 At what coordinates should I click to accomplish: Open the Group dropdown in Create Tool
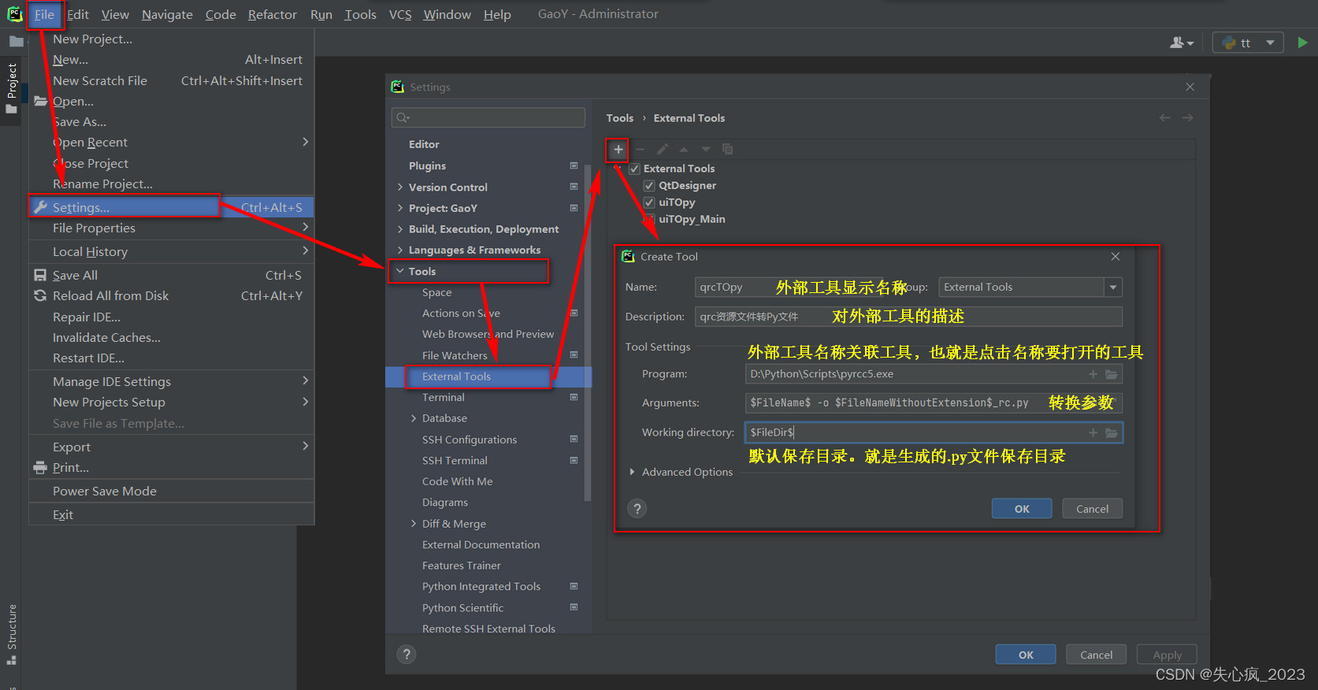pos(1112,287)
